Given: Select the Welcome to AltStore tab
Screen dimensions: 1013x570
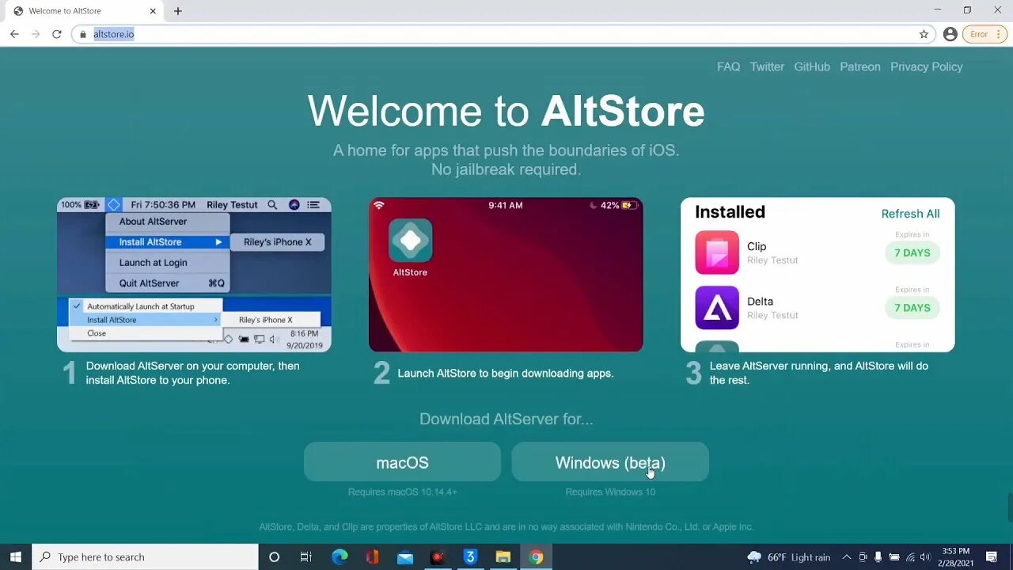Looking at the screenshot, I should pyautogui.click(x=83, y=11).
